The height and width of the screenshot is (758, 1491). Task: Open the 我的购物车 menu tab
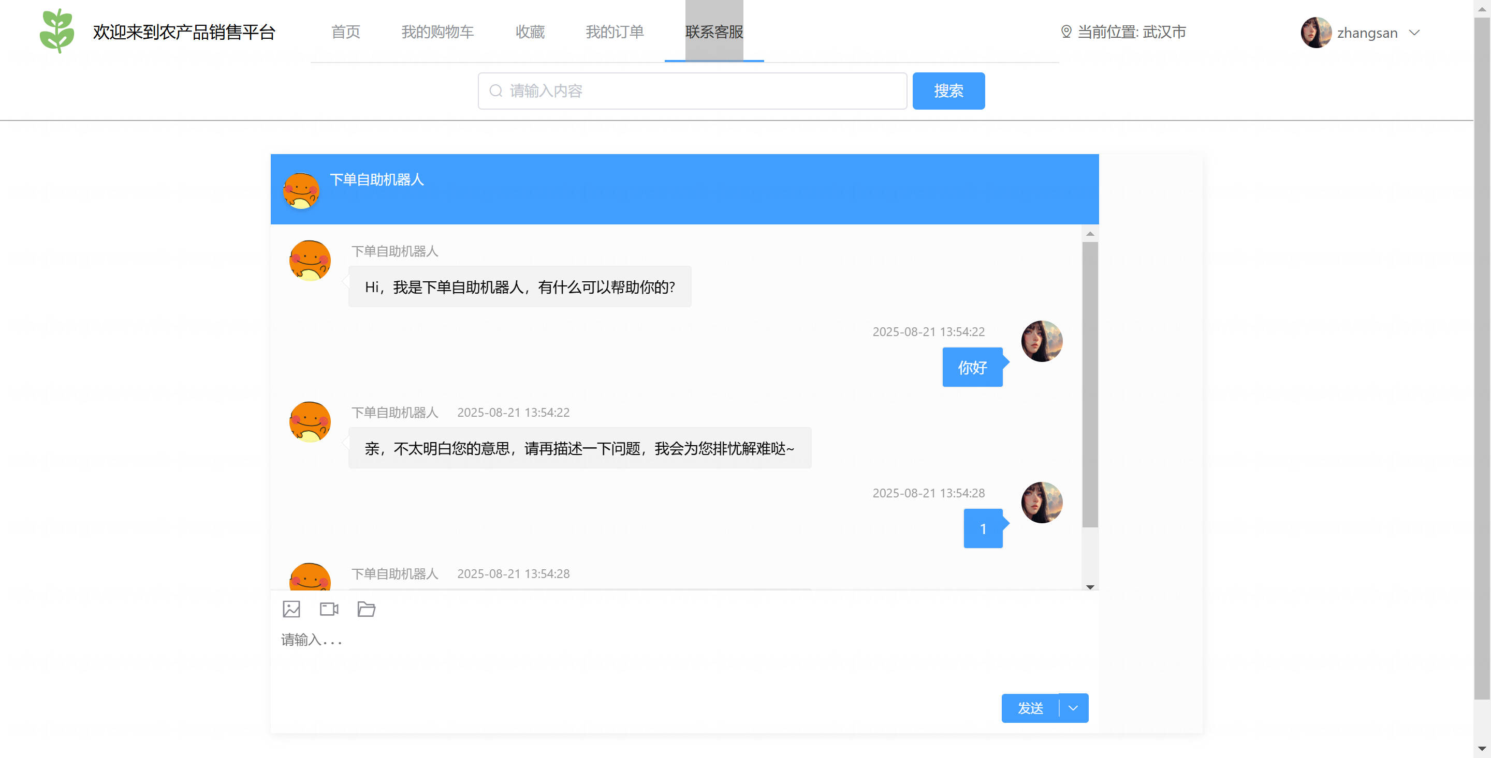click(437, 32)
